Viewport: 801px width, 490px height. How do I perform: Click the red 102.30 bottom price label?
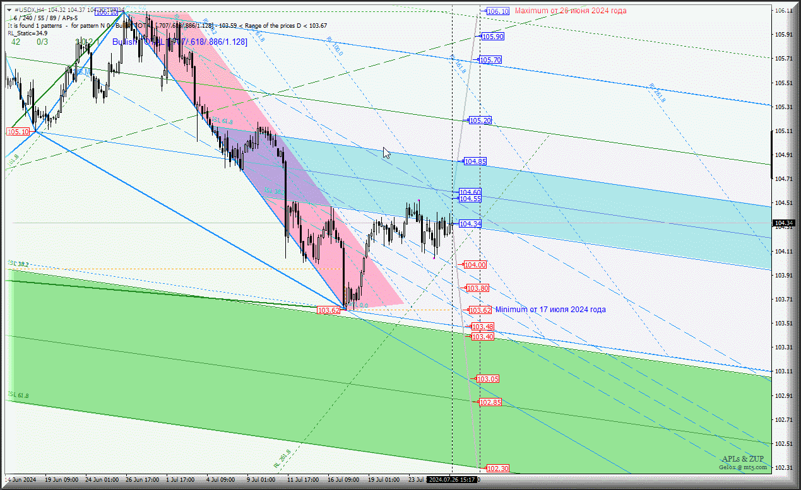coord(497,468)
